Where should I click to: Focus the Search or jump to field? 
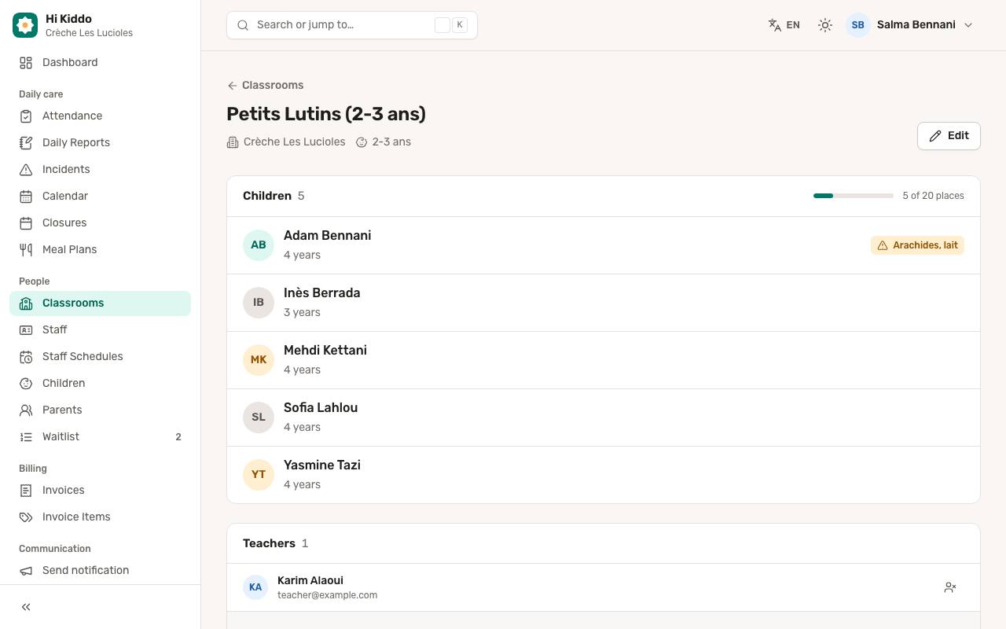[x=352, y=25]
